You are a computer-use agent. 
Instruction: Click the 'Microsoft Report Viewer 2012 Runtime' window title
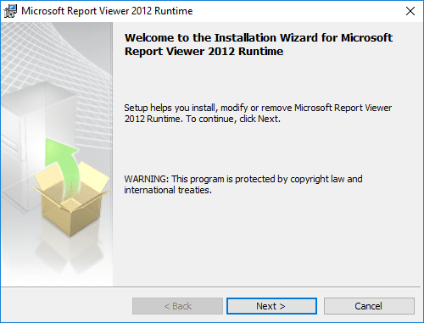point(107,11)
